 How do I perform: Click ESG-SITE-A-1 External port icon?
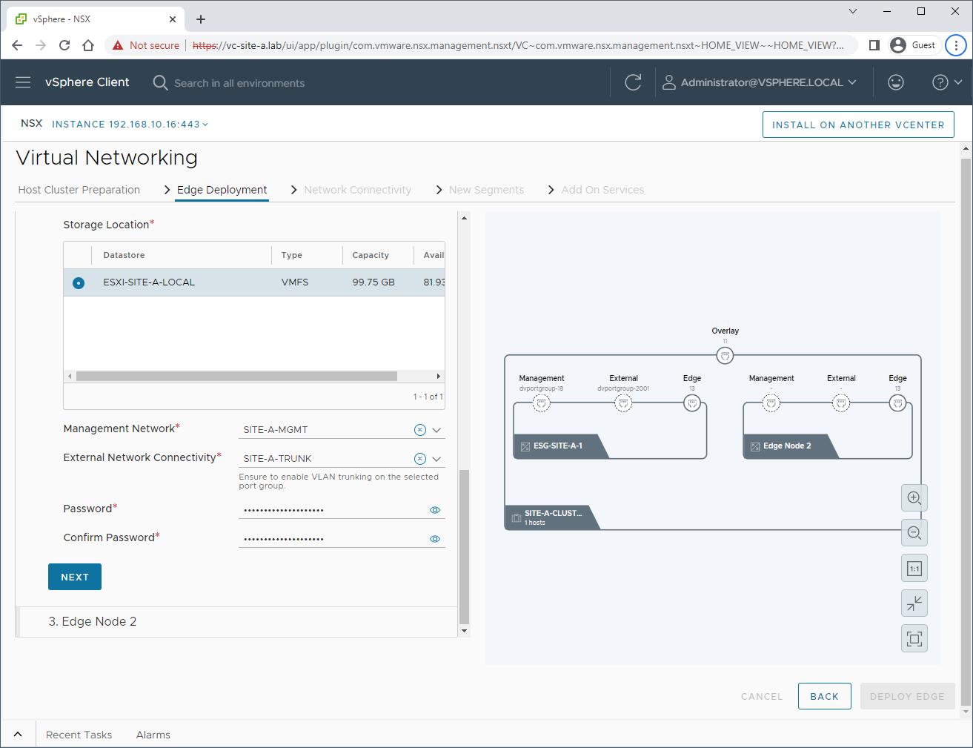pos(624,403)
